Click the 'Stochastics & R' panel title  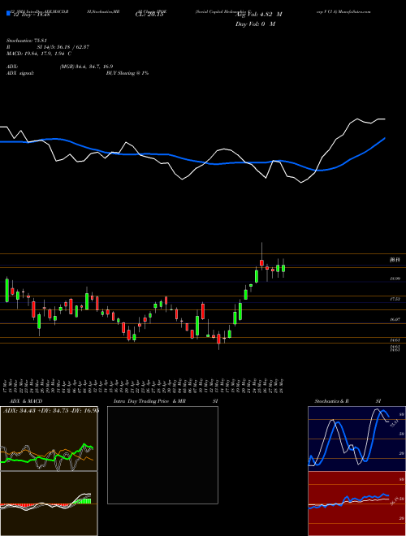[x=332, y=401]
